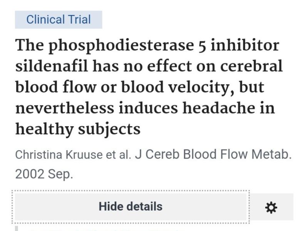Open the gear settings icon
This screenshot has height=231, width=308.
pos(271,207)
